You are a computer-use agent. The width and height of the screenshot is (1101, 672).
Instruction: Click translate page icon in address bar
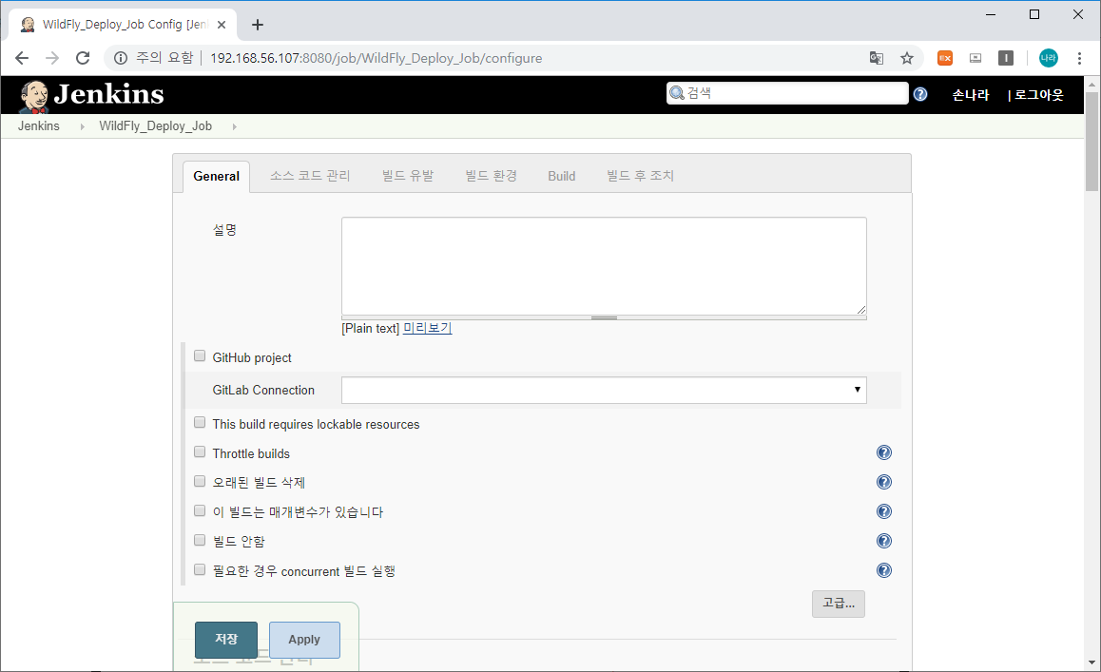click(877, 58)
